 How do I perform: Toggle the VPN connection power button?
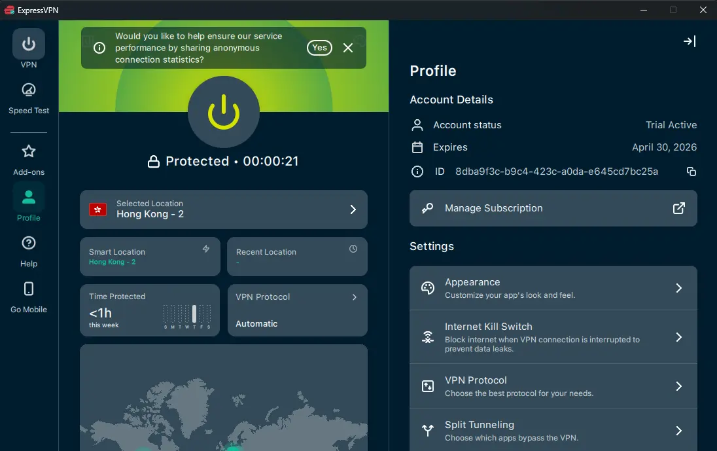click(x=224, y=112)
